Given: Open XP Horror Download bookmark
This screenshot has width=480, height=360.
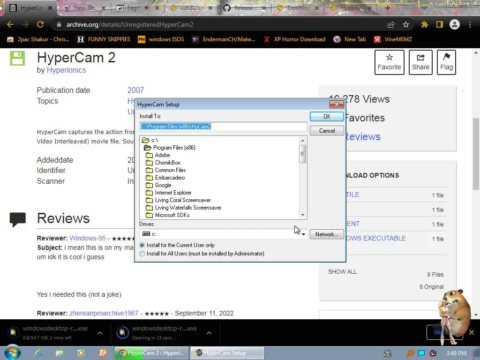Looking at the screenshot, I should click(x=294, y=39).
